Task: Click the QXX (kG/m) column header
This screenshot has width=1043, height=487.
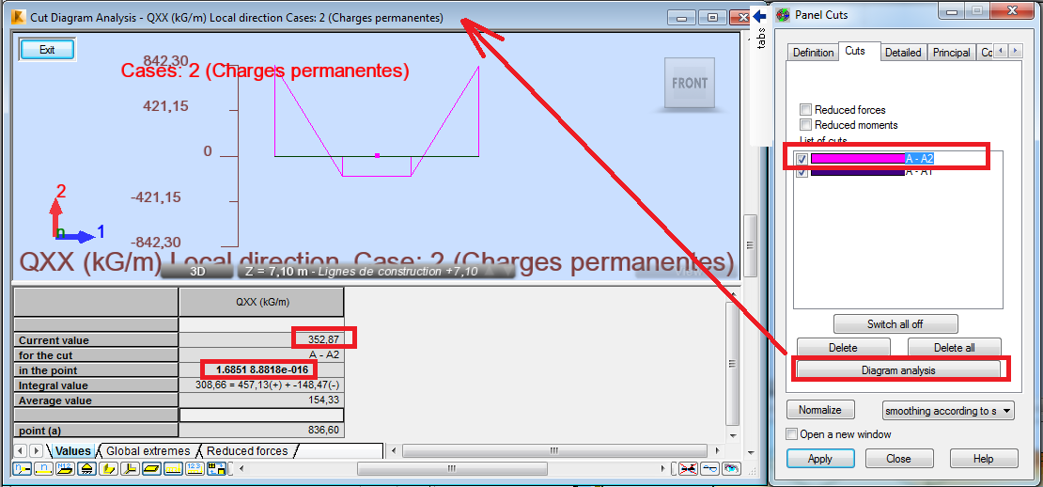Action: (261, 302)
